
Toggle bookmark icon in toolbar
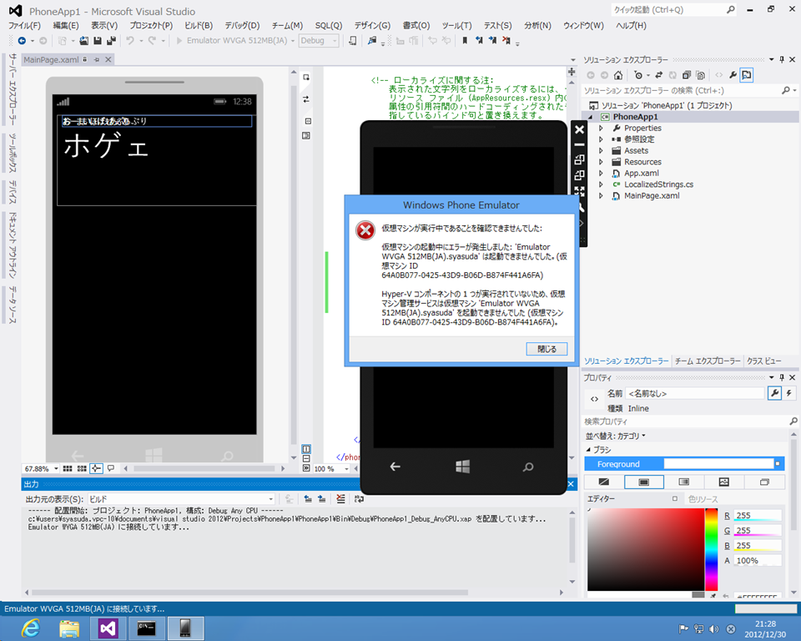click(465, 40)
